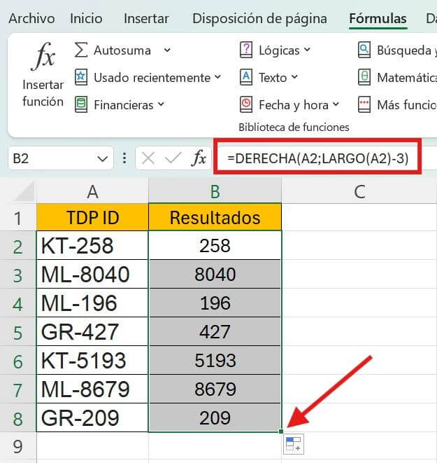Select cell containing GR-427
The height and width of the screenshot is (463, 437).
pos(92,331)
